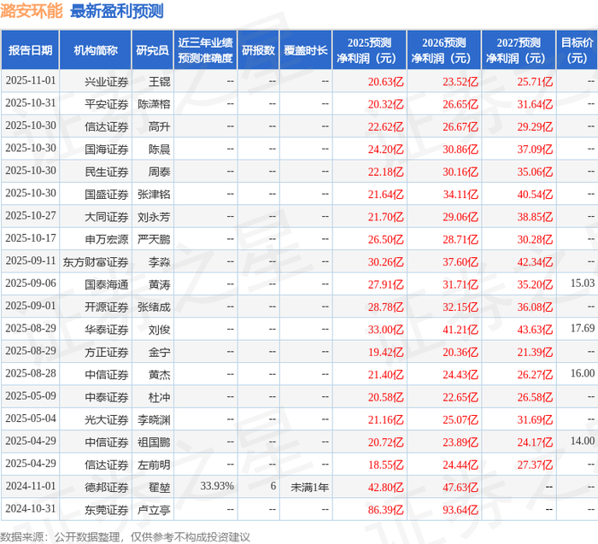The height and width of the screenshot is (544, 598).
Task: Select researcher 刘永芳 cell
Action: 154,217
